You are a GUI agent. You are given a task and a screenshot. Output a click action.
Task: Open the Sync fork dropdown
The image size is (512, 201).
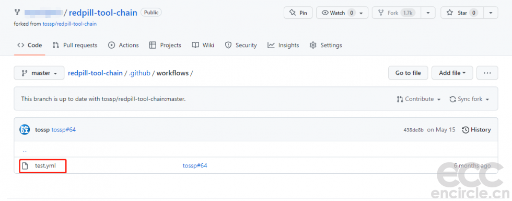pyautogui.click(x=469, y=99)
